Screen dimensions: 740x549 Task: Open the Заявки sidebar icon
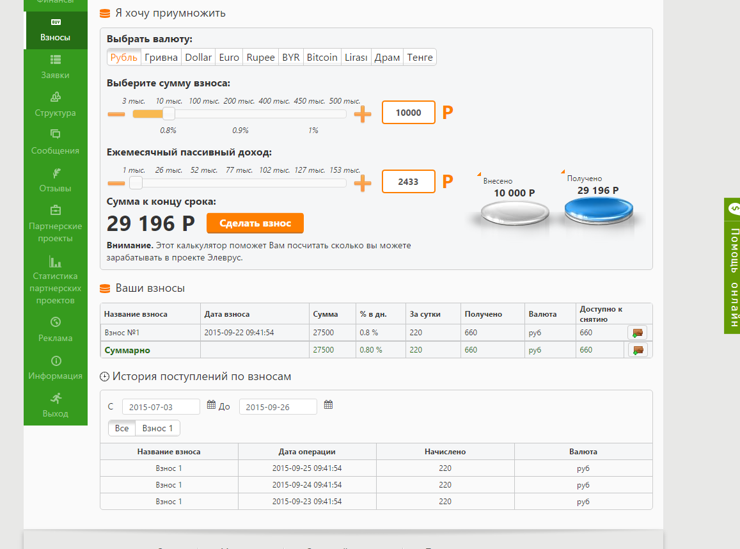(x=56, y=60)
